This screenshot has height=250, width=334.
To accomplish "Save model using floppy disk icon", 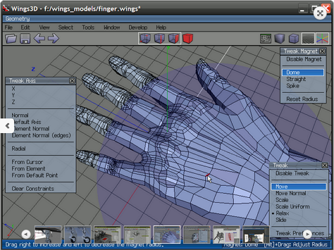I will coord(25,39).
